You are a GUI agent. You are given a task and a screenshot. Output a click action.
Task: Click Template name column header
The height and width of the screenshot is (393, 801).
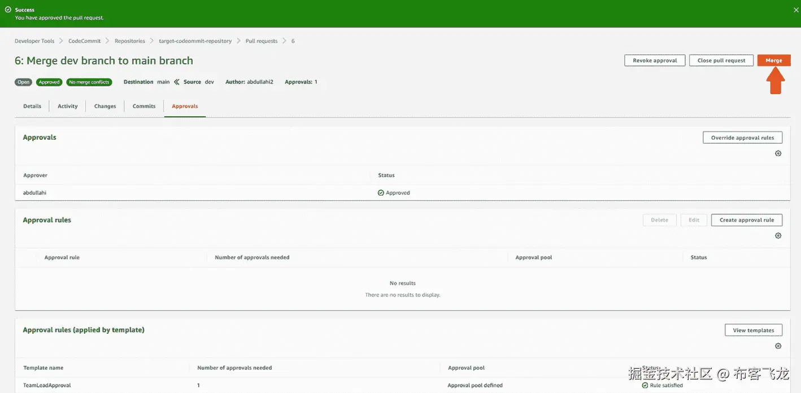(x=43, y=368)
